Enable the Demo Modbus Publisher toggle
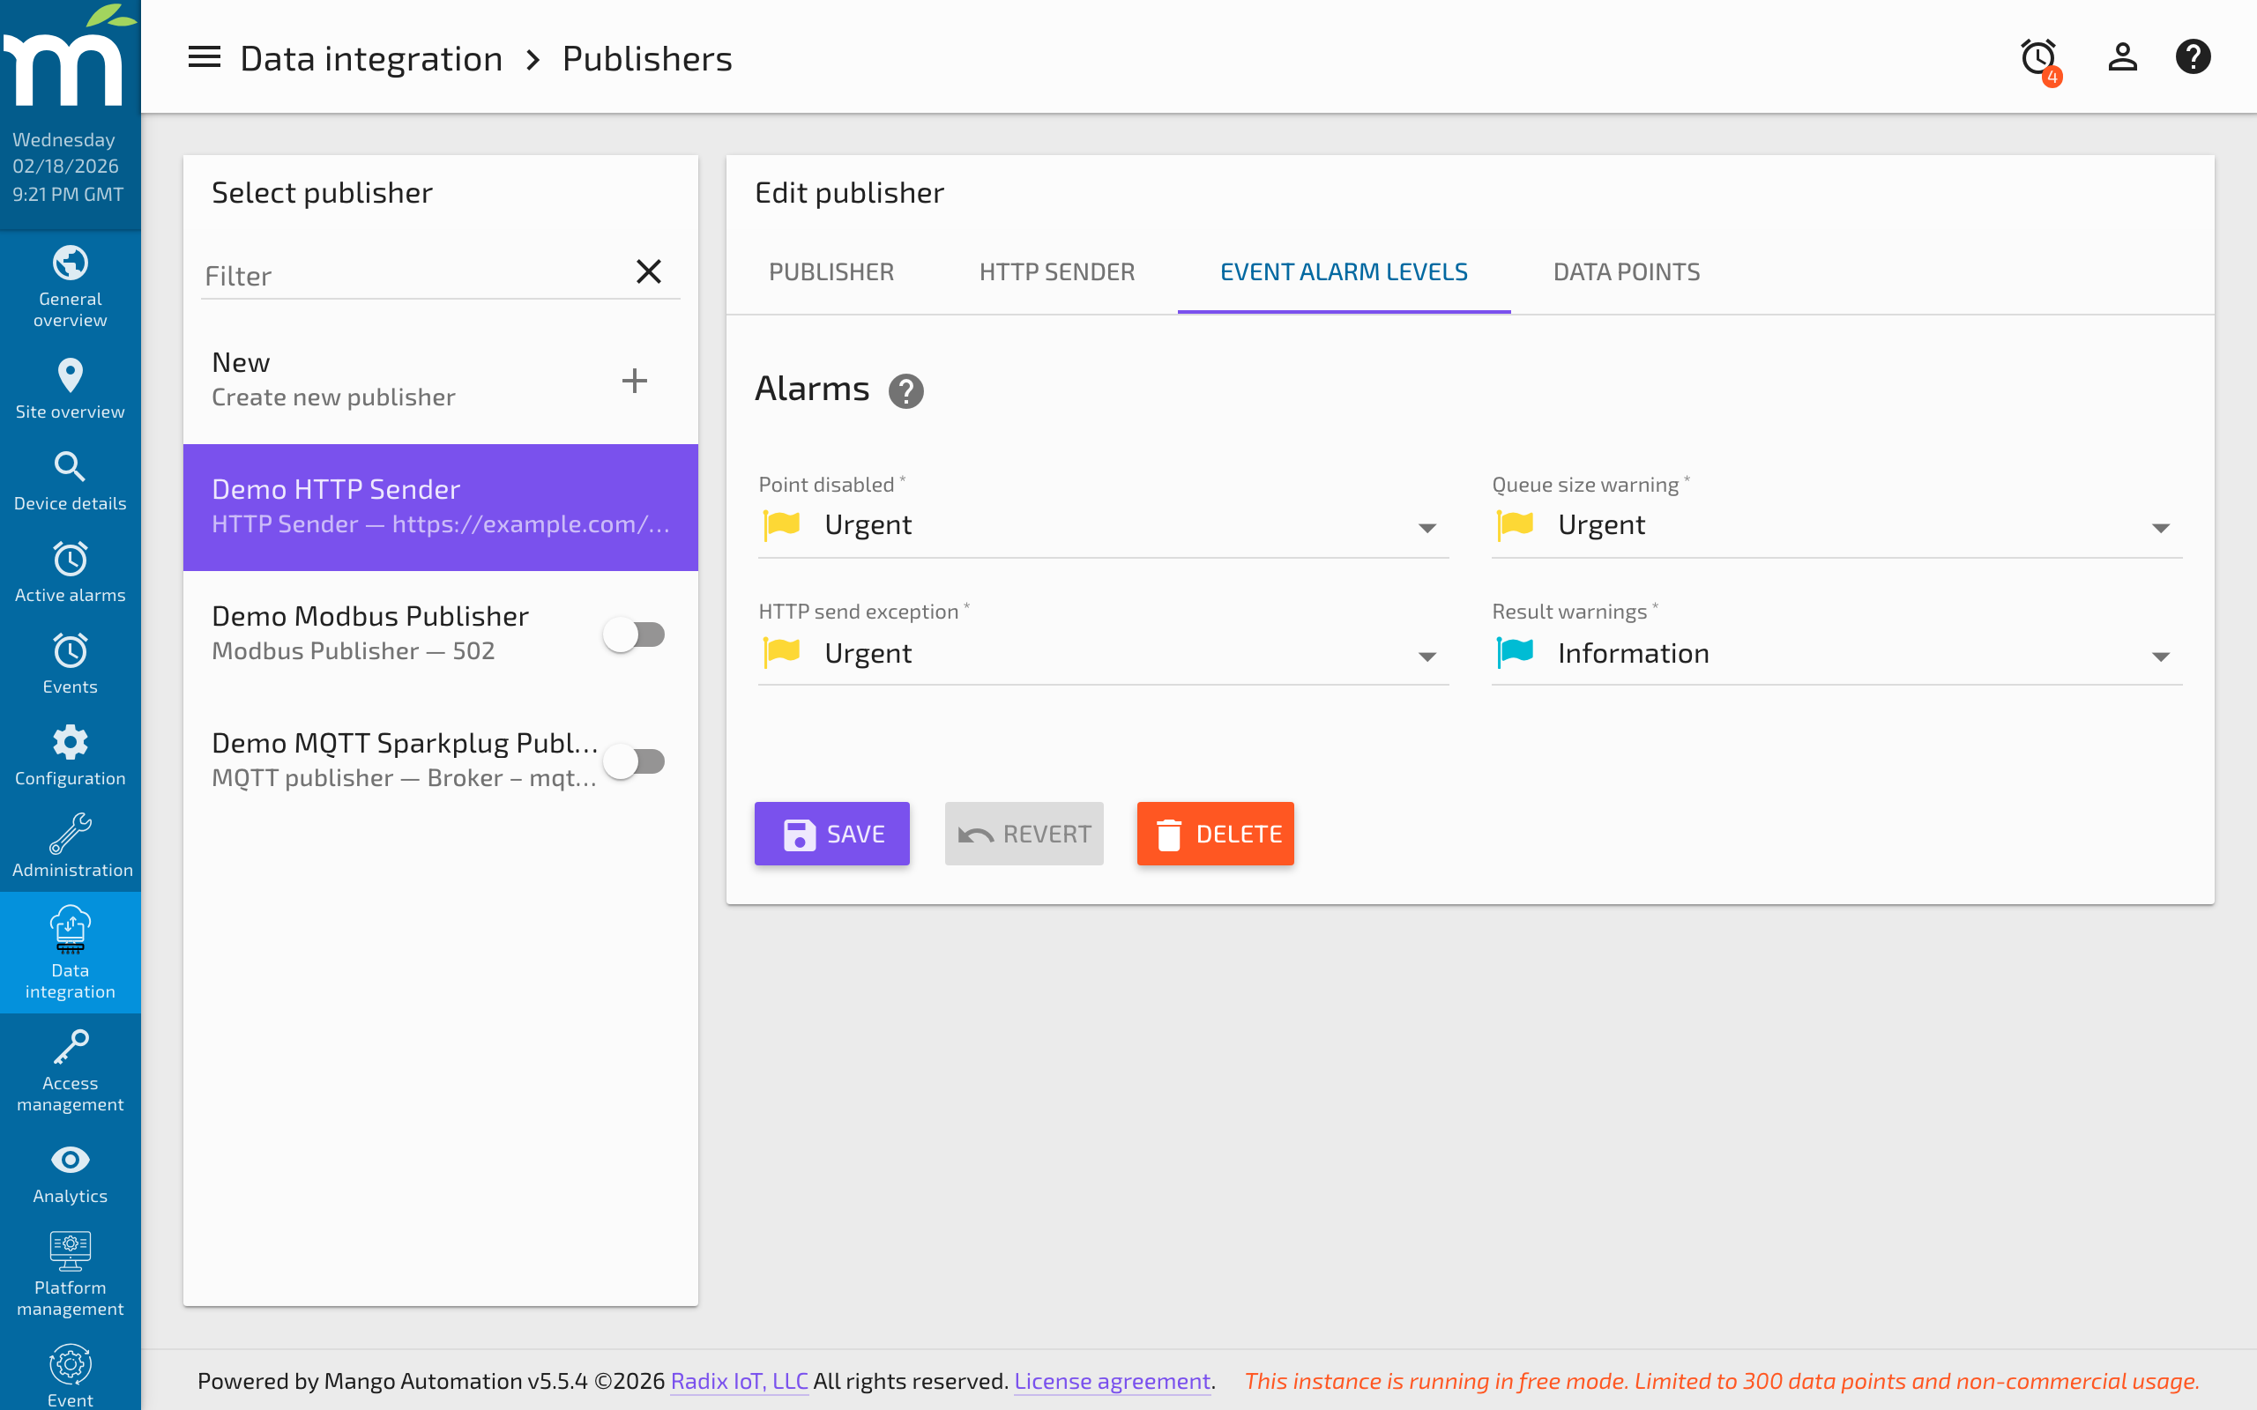Image resolution: width=2257 pixels, height=1410 pixels. pos(634,634)
